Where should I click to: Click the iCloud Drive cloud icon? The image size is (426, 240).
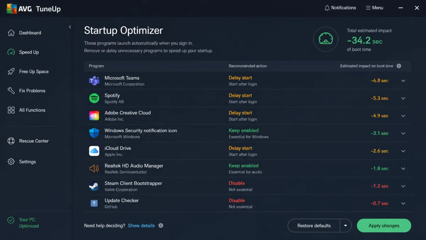pyautogui.click(x=94, y=151)
